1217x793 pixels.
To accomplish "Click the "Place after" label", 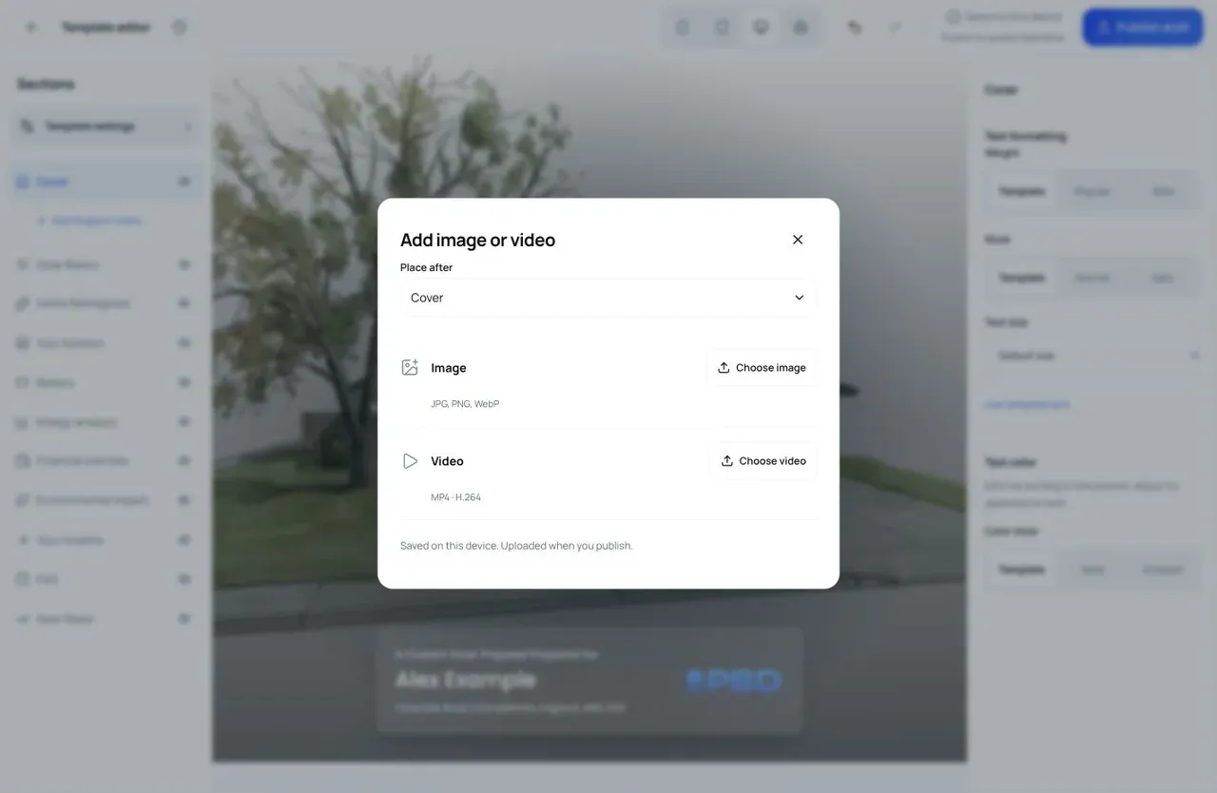I will (x=426, y=267).
